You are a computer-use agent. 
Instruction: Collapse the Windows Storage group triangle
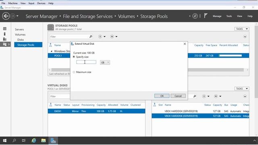[x=52, y=51]
